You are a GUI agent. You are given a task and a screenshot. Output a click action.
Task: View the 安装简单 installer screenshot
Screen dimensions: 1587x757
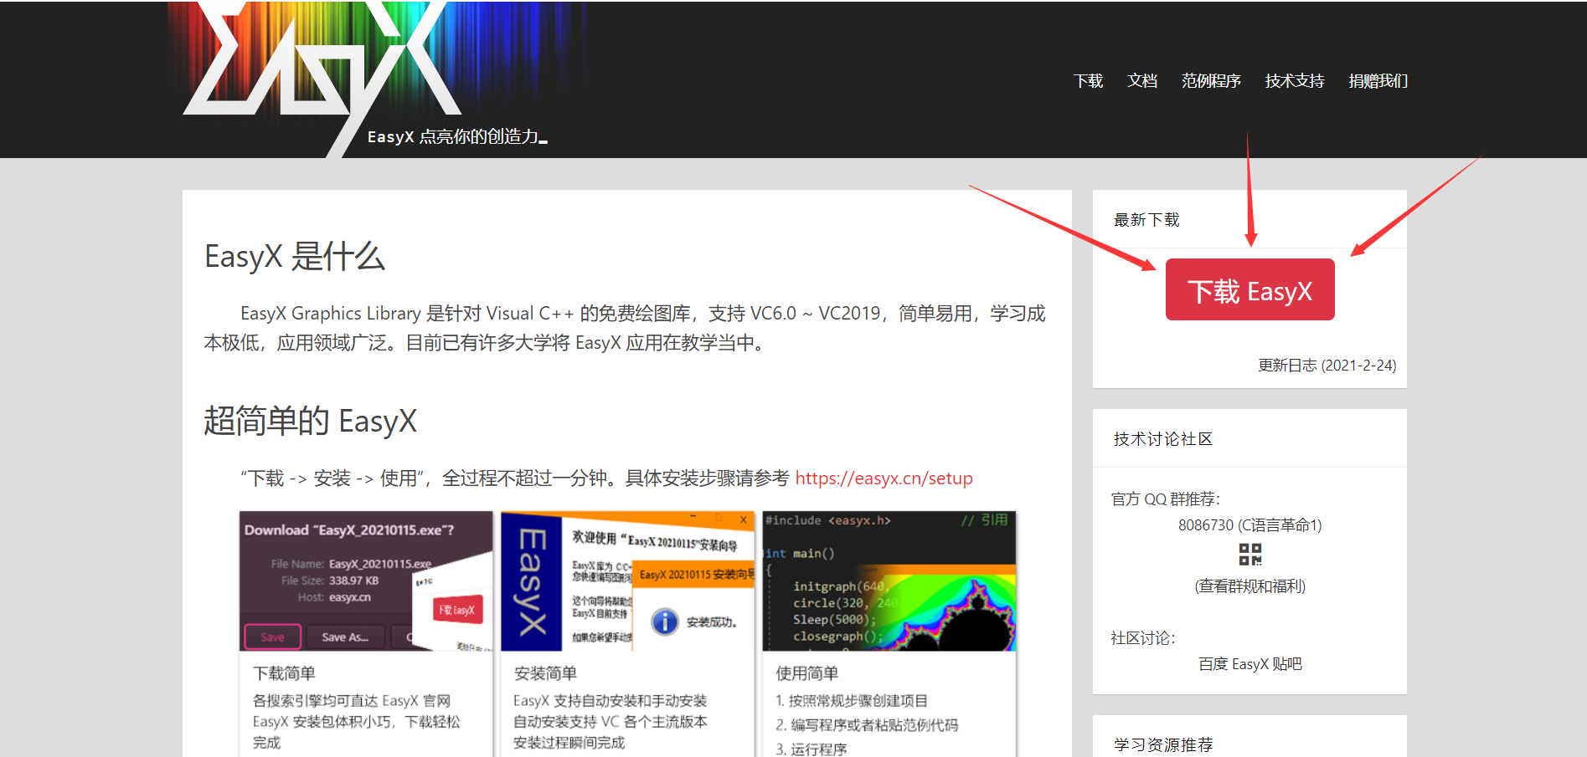coord(626,580)
